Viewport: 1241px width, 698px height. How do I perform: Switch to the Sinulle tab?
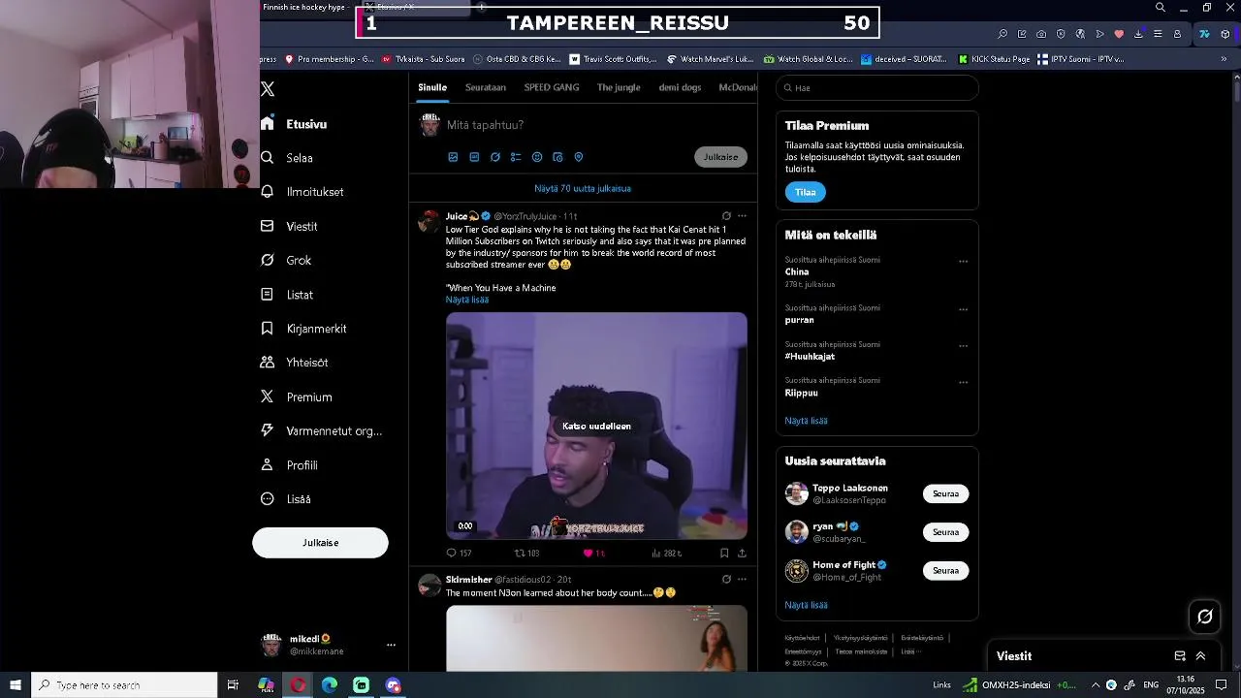(x=432, y=87)
